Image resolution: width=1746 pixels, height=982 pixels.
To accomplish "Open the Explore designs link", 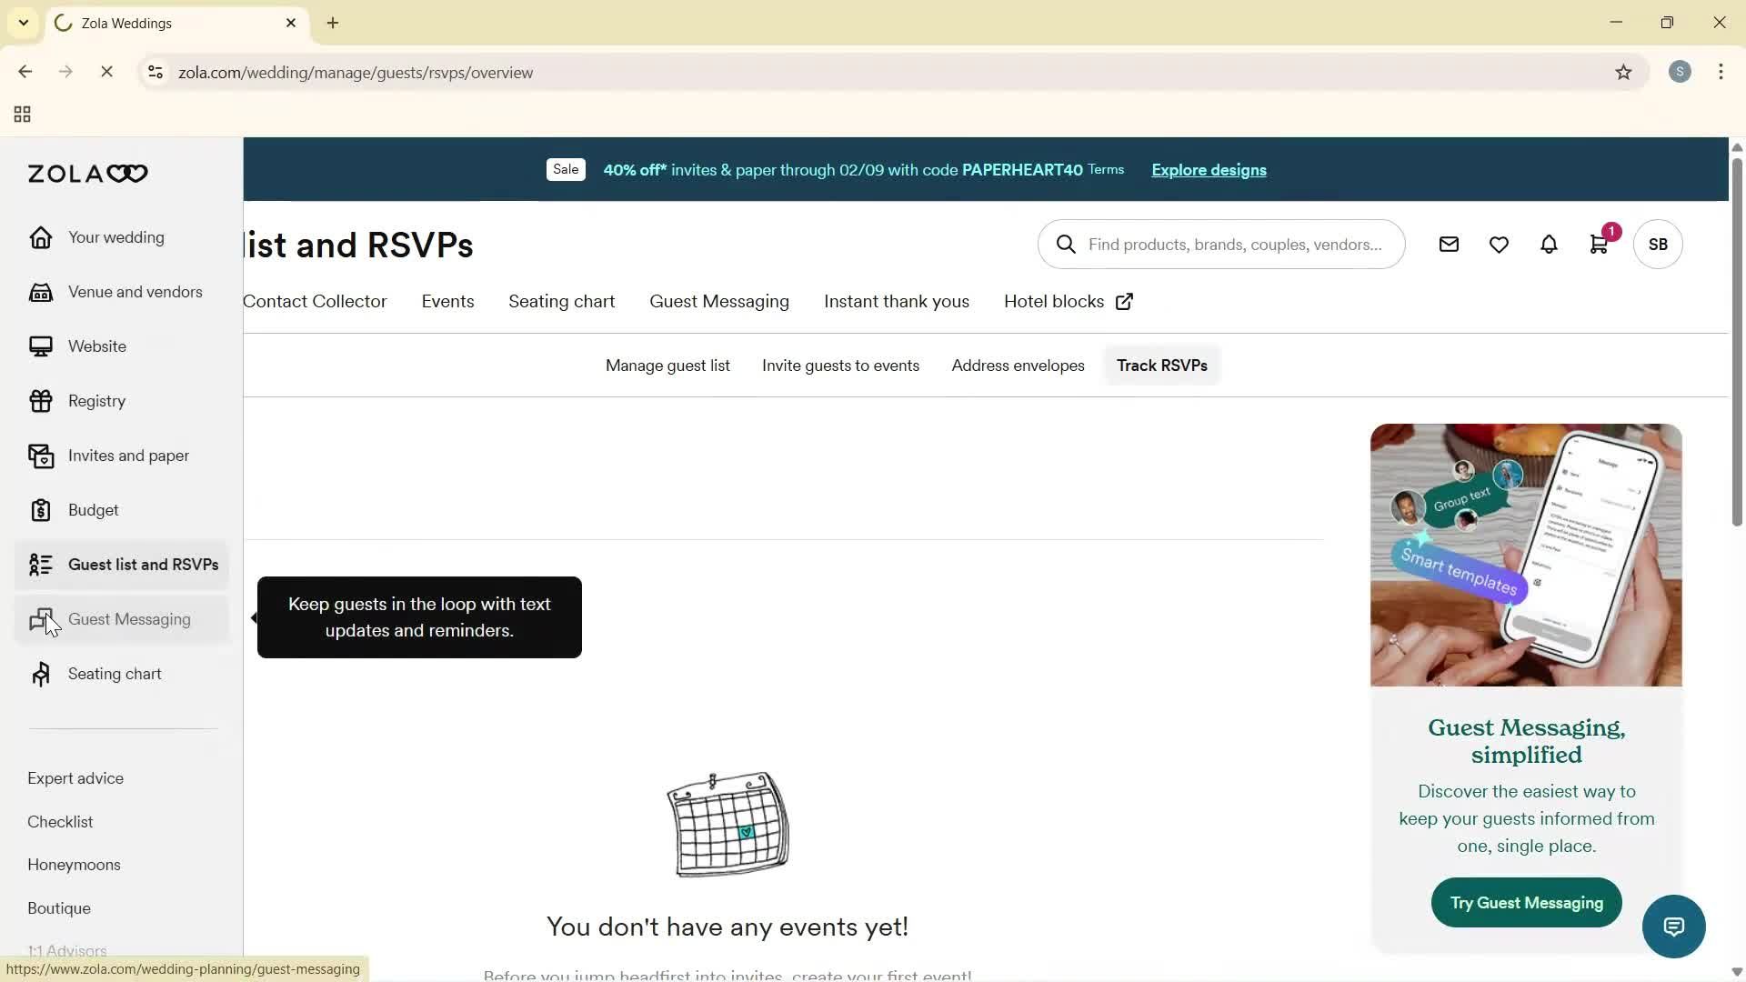I will coord(1208,170).
